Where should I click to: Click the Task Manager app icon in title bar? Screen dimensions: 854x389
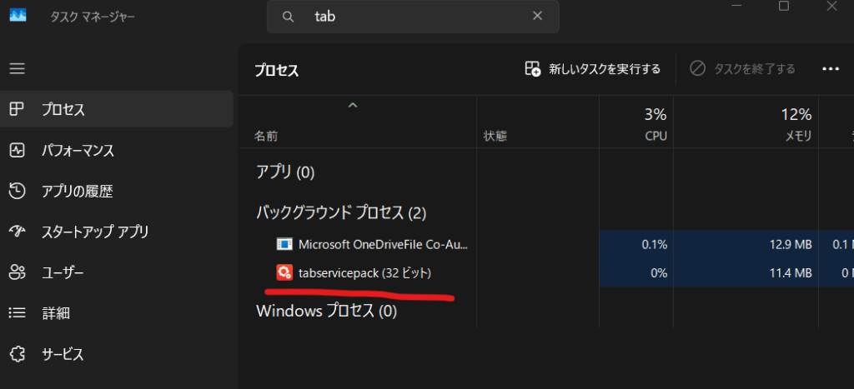[x=18, y=16]
